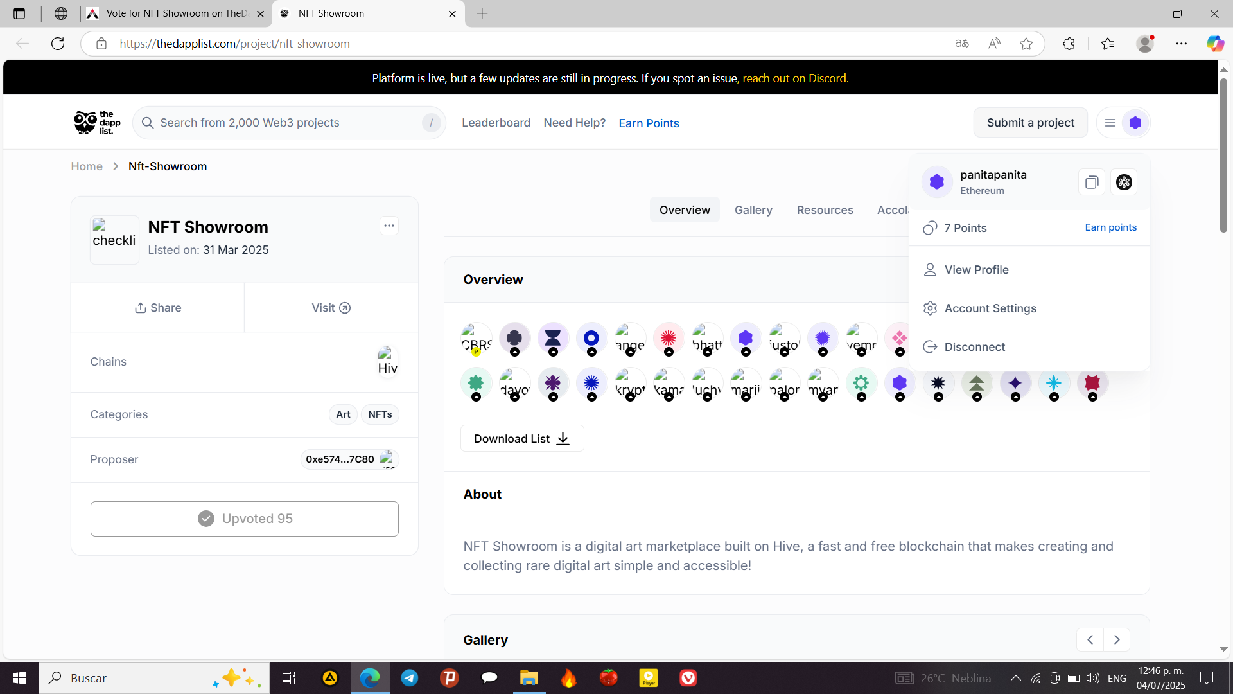Click the purple profile avatar in header
The height and width of the screenshot is (694, 1233).
click(x=1135, y=123)
